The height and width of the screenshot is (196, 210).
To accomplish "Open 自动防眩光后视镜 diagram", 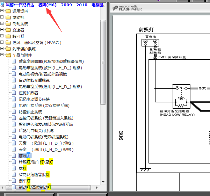I will pyautogui.click(x=34, y=80).
